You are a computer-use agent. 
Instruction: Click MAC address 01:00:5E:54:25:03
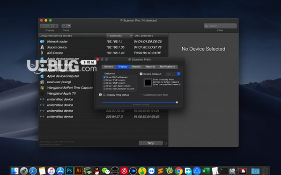coord(147,117)
